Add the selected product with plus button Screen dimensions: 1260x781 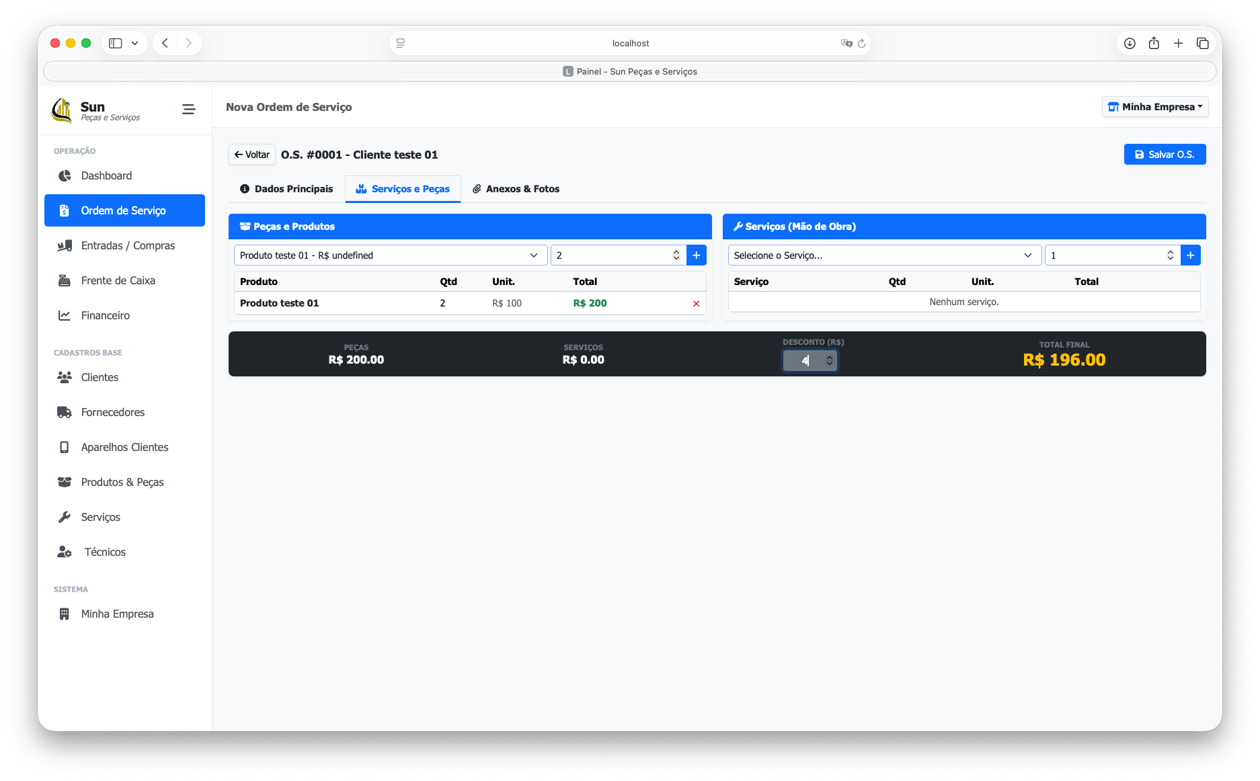click(696, 255)
